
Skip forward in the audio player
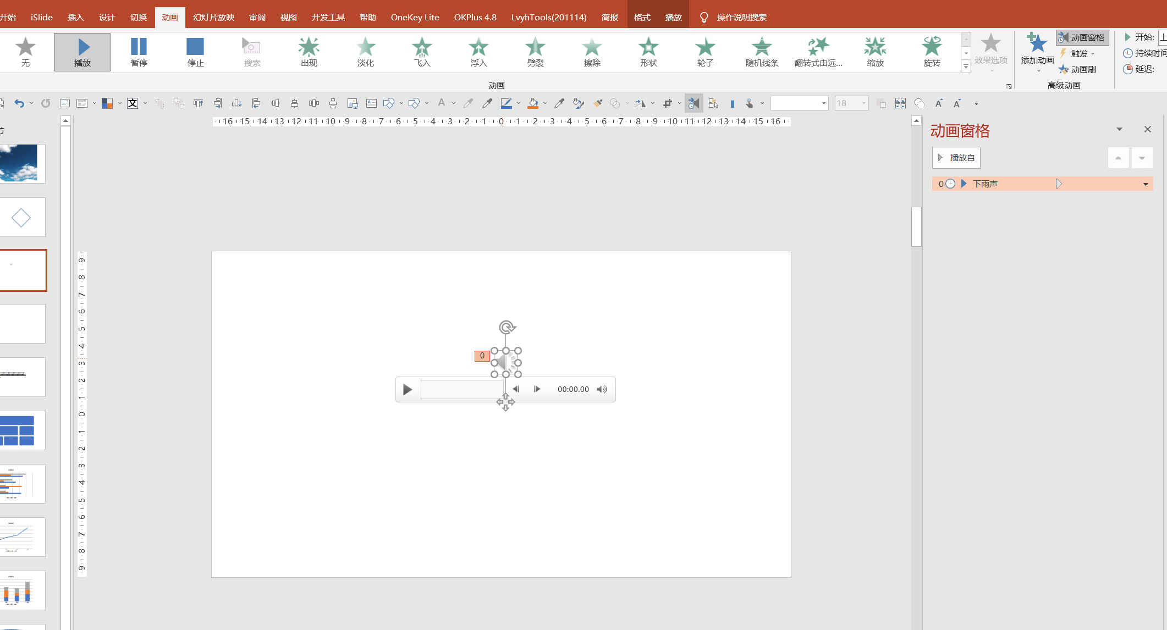click(x=537, y=389)
